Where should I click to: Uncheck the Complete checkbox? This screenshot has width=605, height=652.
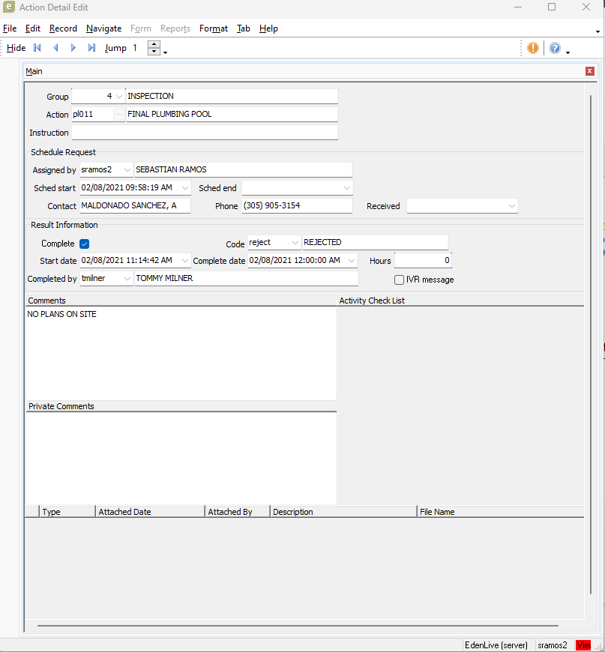pos(85,244)
